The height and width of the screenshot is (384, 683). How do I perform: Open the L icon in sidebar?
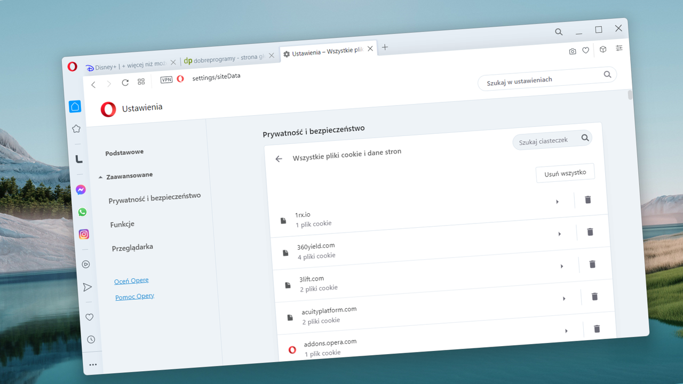[x=79, y=159]
